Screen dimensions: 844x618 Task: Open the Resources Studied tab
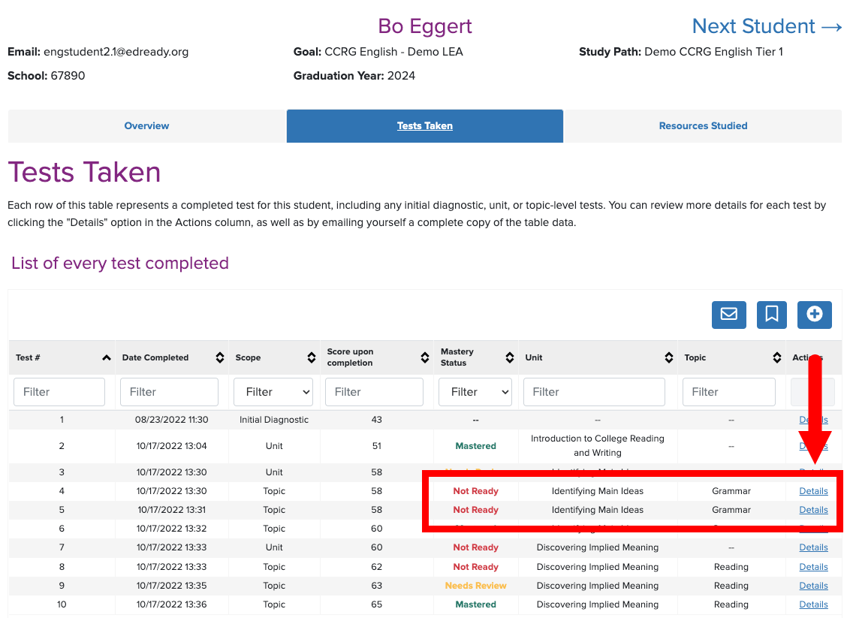703,125
